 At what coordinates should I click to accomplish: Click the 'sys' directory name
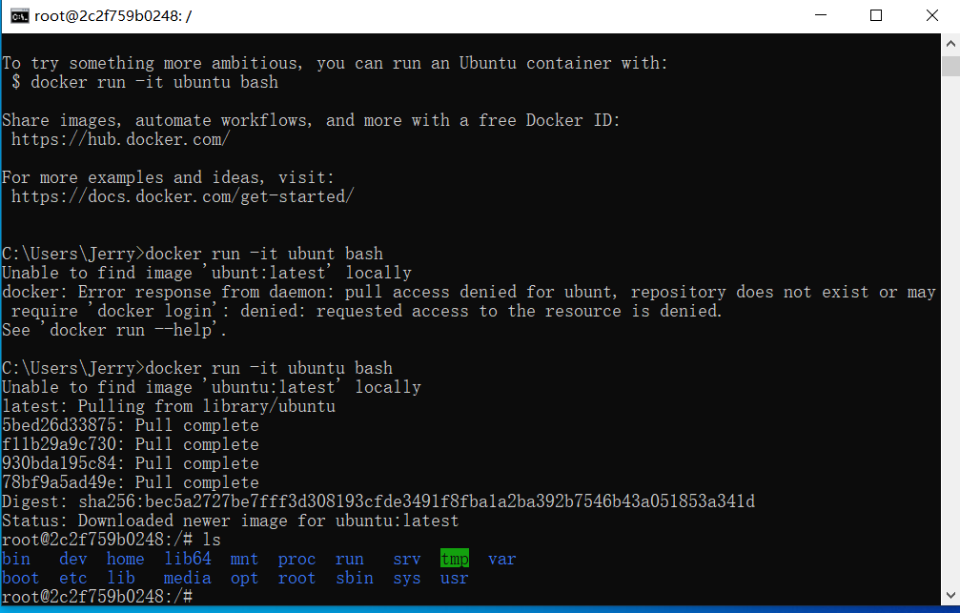coord(406,578)
